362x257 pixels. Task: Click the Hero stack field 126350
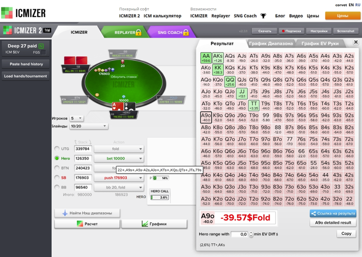tap(83, 158)
